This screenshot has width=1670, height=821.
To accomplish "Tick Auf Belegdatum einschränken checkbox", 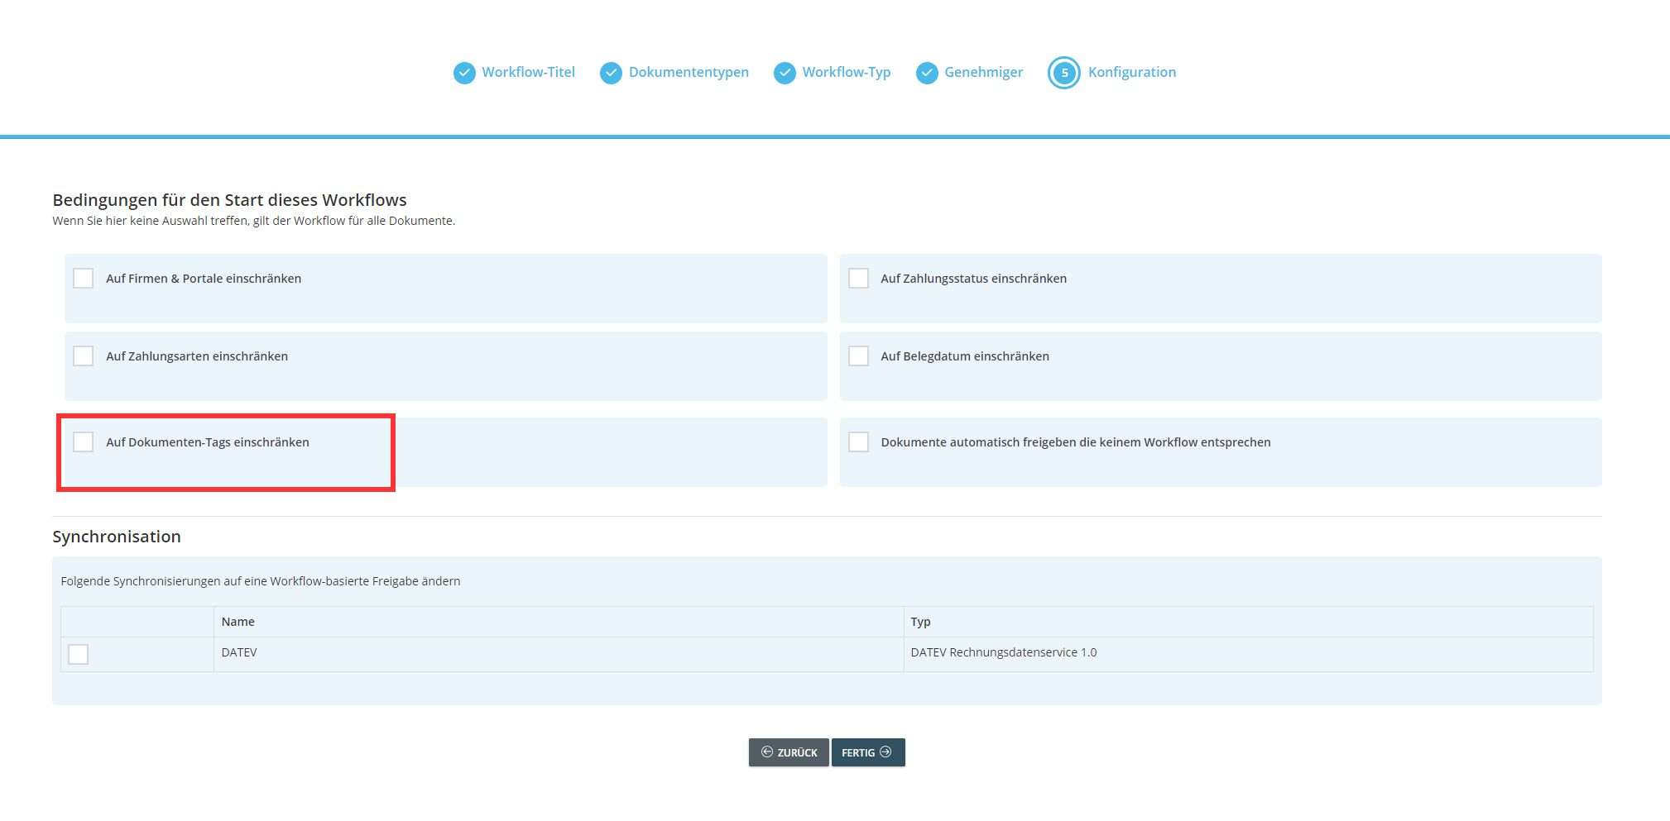I will point(858,356).
